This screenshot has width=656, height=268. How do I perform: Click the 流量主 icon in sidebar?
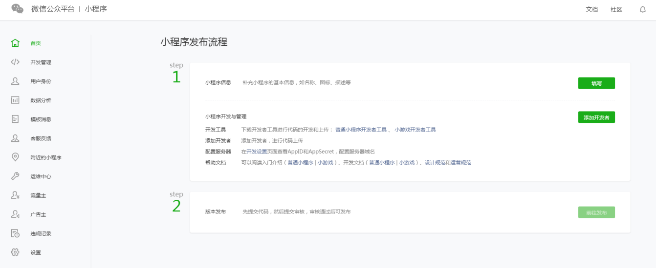pyautogui.click(x=15, y=195)
